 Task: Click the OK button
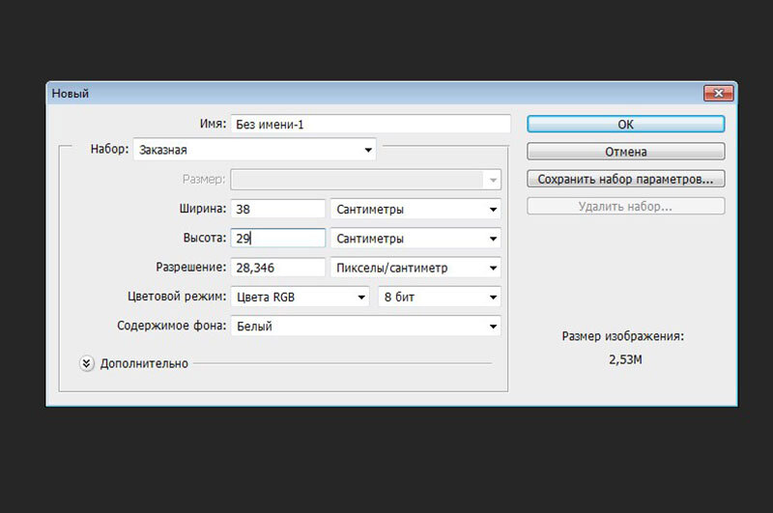tap(625, 125)
